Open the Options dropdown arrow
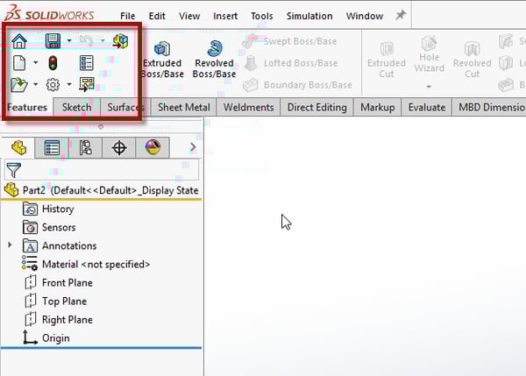Viewport: 526px width, 376px height. point(69,84)
